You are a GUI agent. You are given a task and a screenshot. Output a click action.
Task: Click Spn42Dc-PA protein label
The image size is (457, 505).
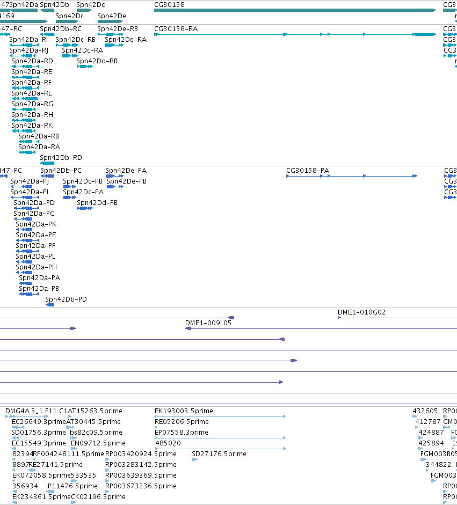tap(83, 192)
